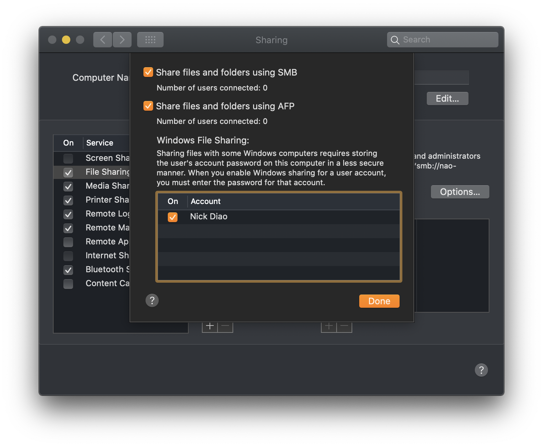Select Media Sharing service row
The height and width of the screenshot is (447, 543).
pyautogui.click(x=107, y=186)
